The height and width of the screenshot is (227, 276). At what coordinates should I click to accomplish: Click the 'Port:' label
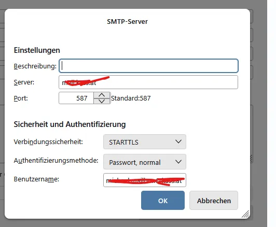pyautogui.click(x=21, y=98)
